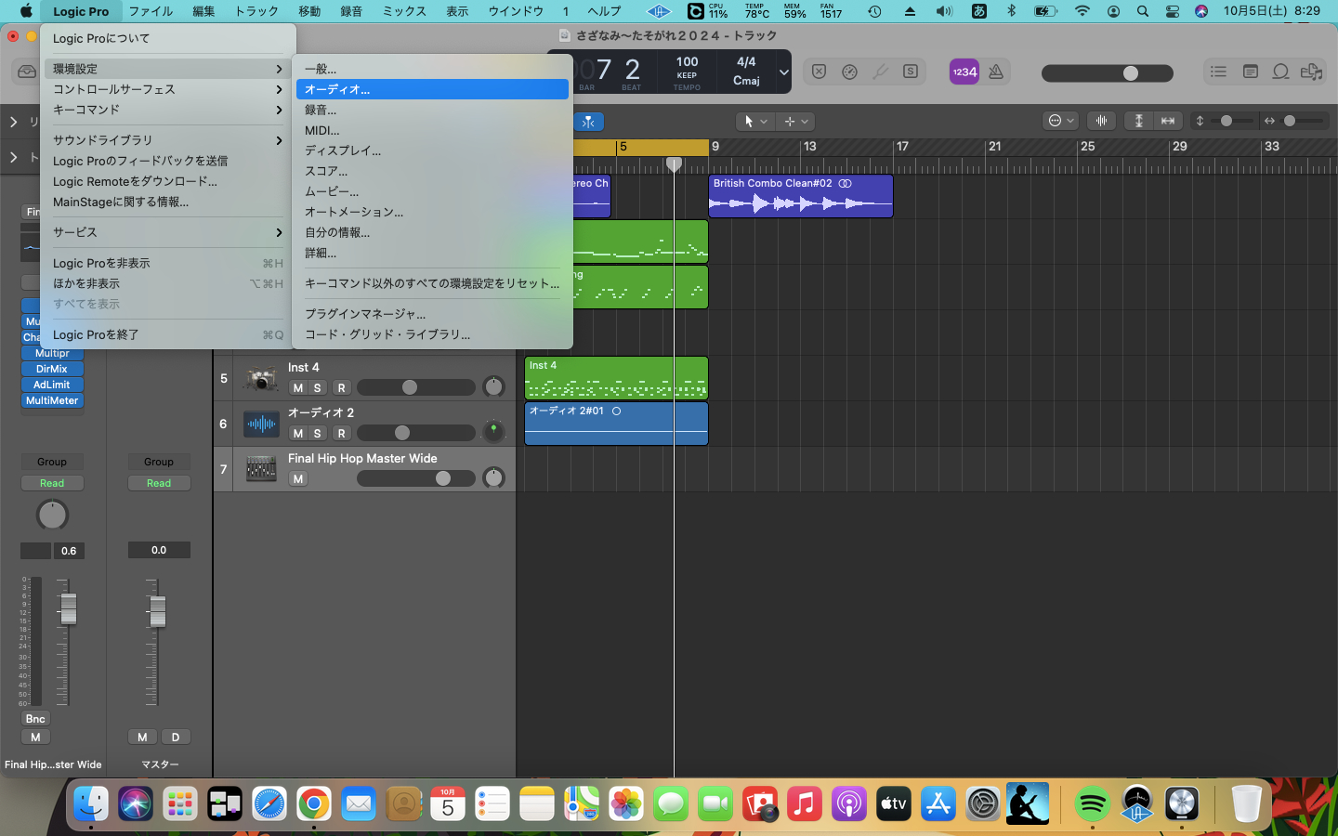
Task: Expand the サービス submenu
Action: point(168,232)
